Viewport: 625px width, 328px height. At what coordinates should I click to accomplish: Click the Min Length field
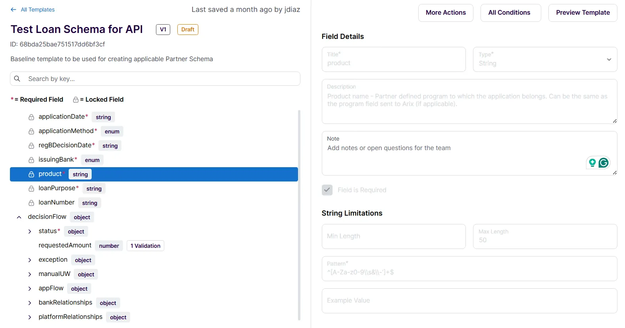coord(394,236)
